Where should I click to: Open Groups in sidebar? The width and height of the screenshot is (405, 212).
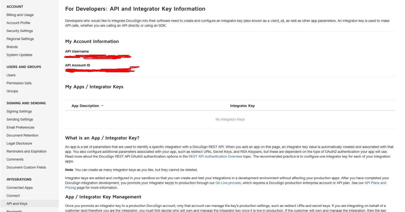(12, 91)
